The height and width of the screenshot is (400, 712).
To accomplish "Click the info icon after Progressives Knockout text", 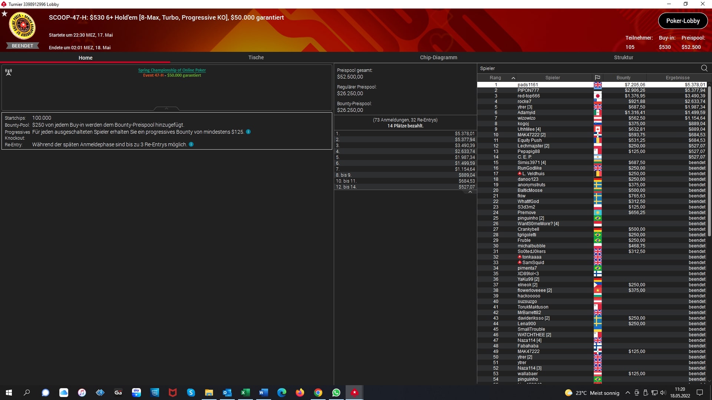I will point(248,132).
